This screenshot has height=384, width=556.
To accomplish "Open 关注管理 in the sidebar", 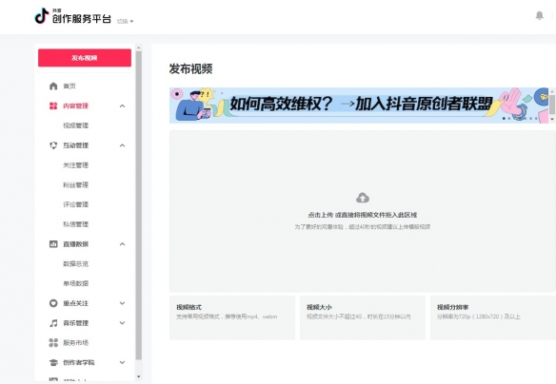I will [75, 165].
